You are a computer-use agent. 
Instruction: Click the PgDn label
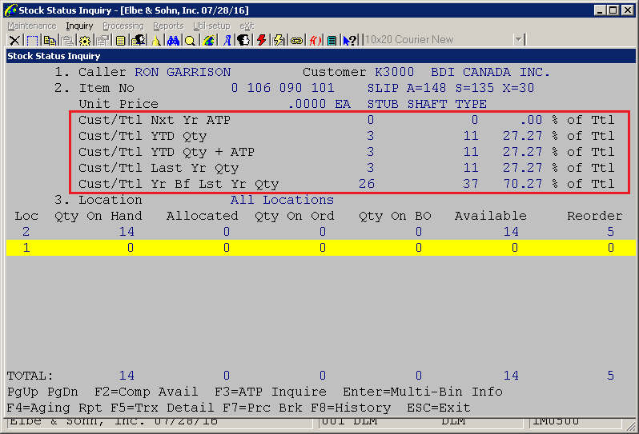point(62,392)
